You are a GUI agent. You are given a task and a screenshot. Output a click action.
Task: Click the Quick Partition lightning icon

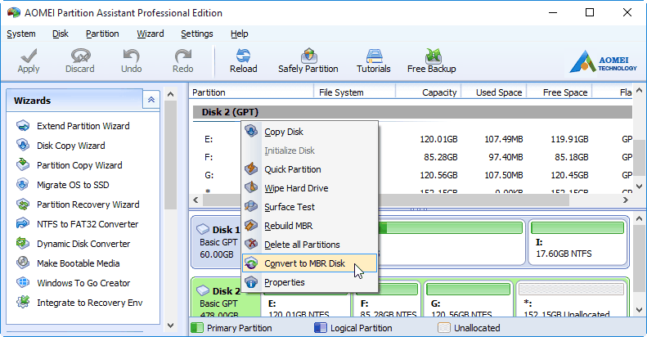coord(251,168)
